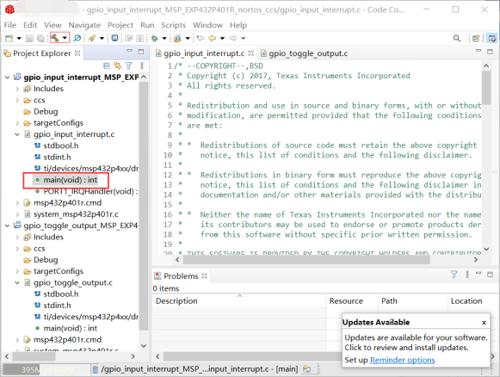
Task: Expand Includes under gpio_input_interrupt project
Action: click(17, 89)
